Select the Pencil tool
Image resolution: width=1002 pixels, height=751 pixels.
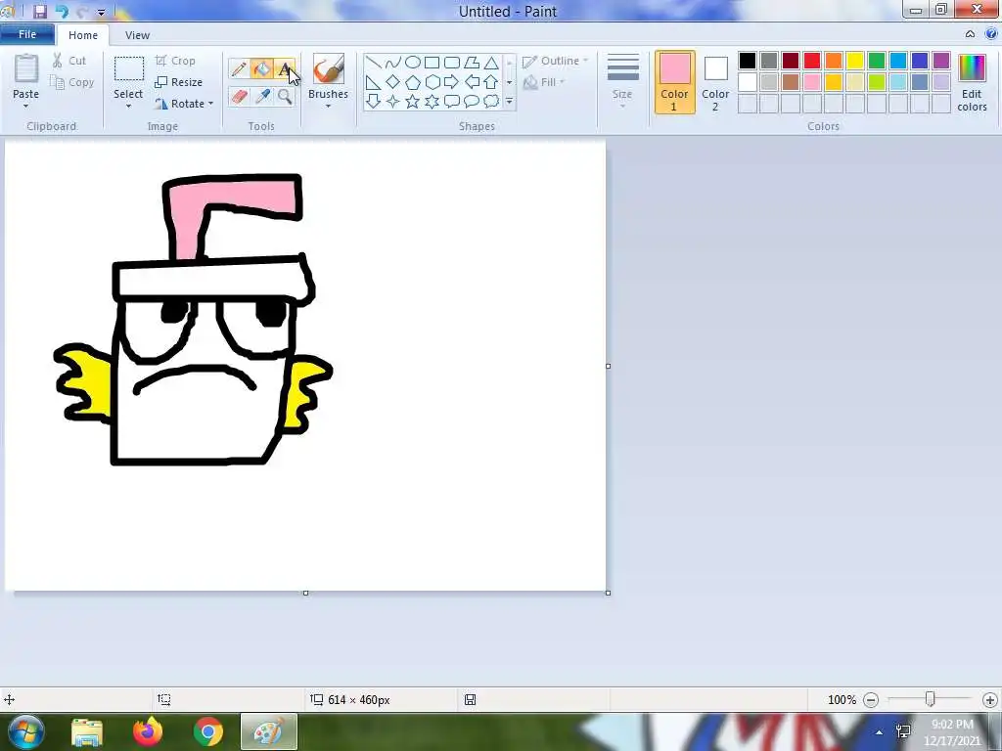tap(239, 69)
